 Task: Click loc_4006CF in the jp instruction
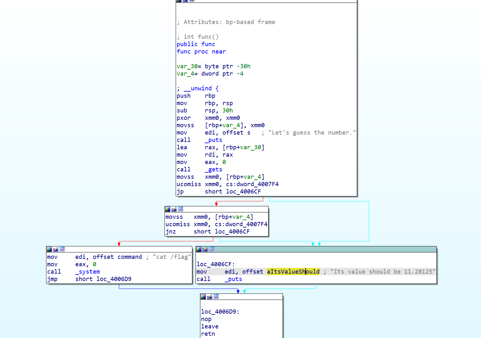tap(243, 192)
